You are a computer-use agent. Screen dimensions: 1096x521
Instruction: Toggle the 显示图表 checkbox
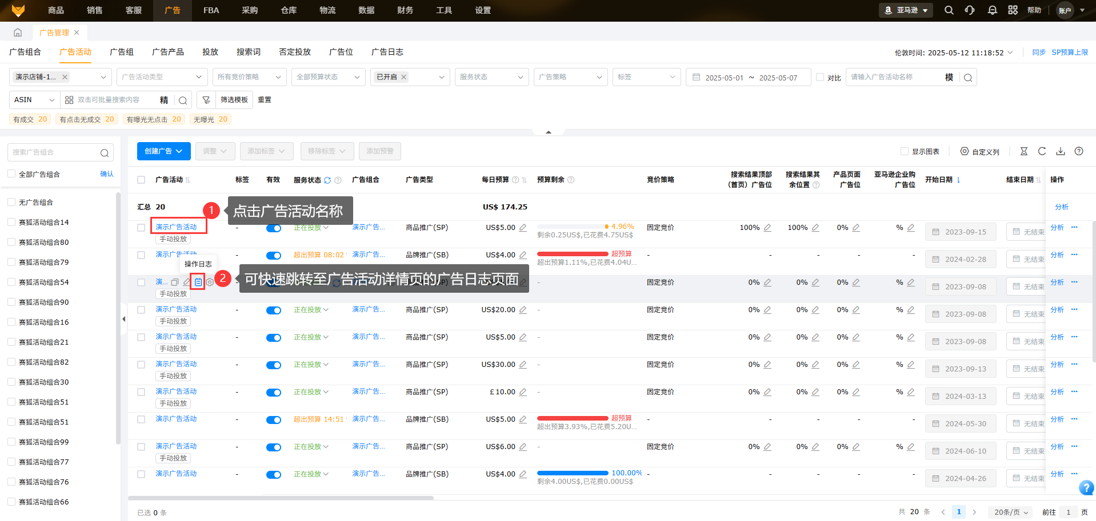point(904,151)
